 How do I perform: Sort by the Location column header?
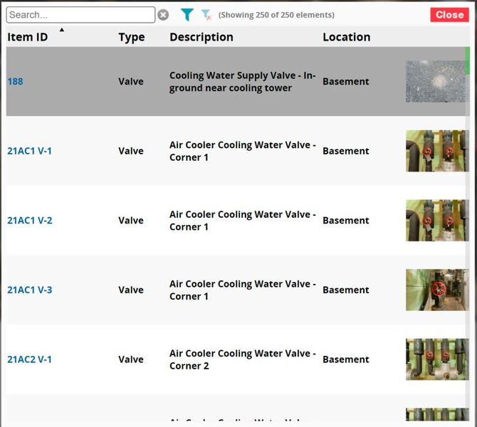tap(346, 37)
